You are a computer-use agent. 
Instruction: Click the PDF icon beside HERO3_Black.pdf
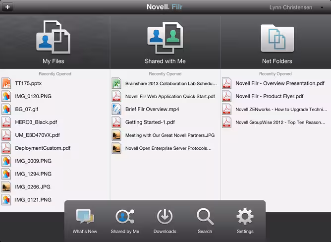[x=6, y=122]
